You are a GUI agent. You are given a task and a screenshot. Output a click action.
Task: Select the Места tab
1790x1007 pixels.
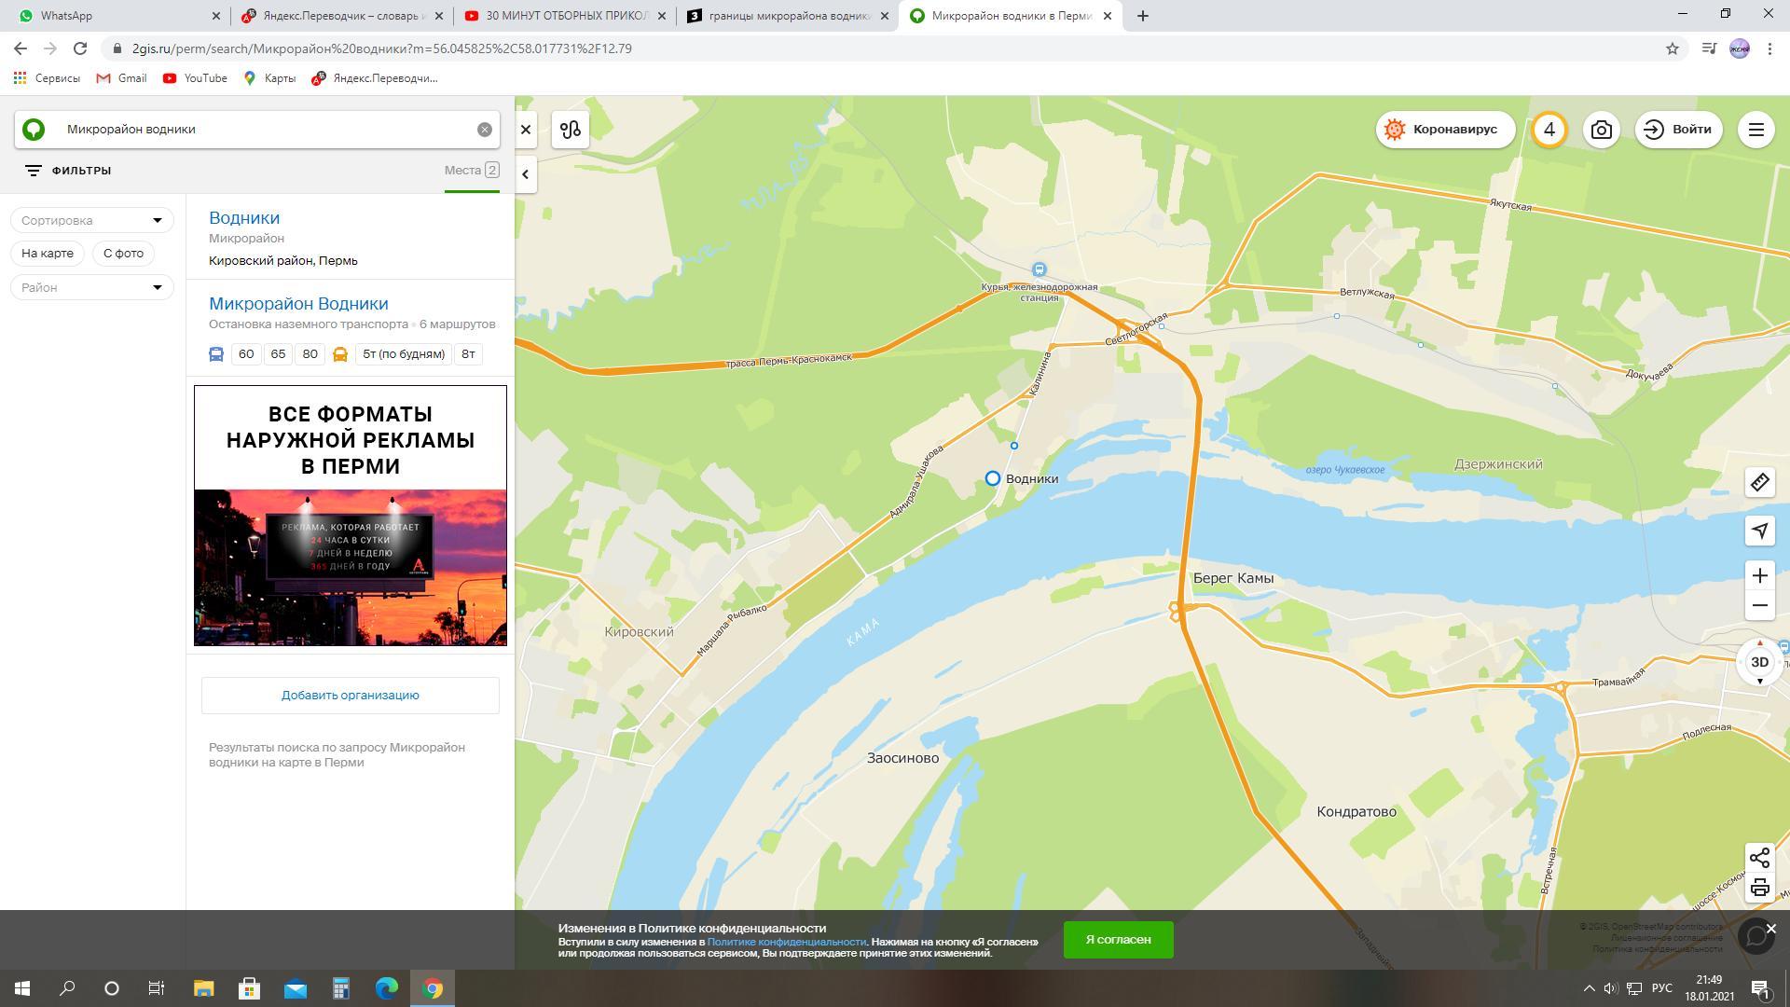[471, 171]
